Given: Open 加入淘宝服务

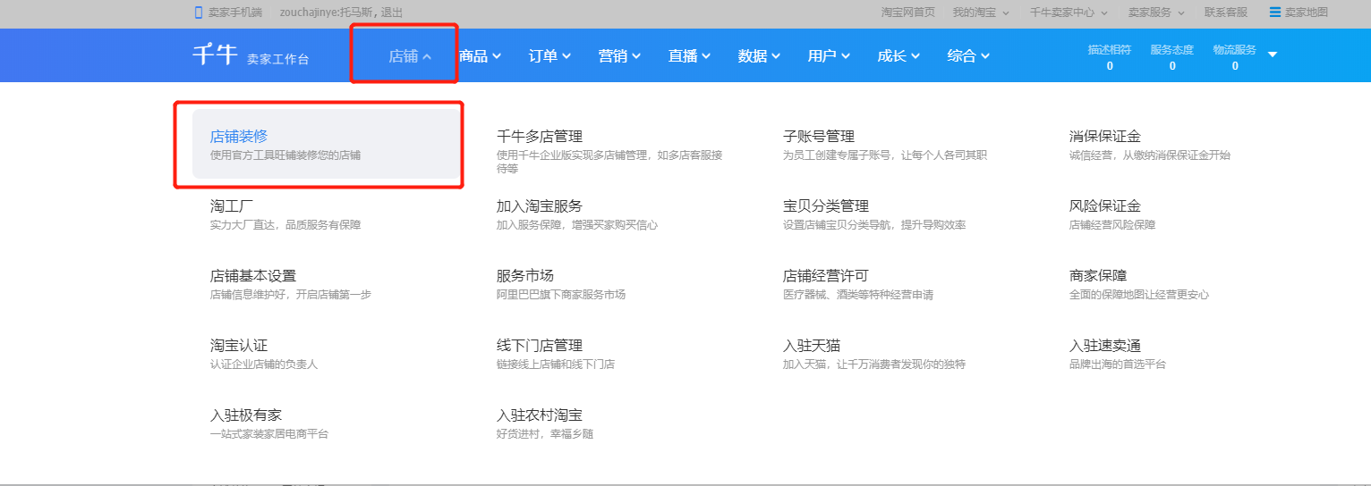Looking at the screenshot, I should click(x=540, y=205).
